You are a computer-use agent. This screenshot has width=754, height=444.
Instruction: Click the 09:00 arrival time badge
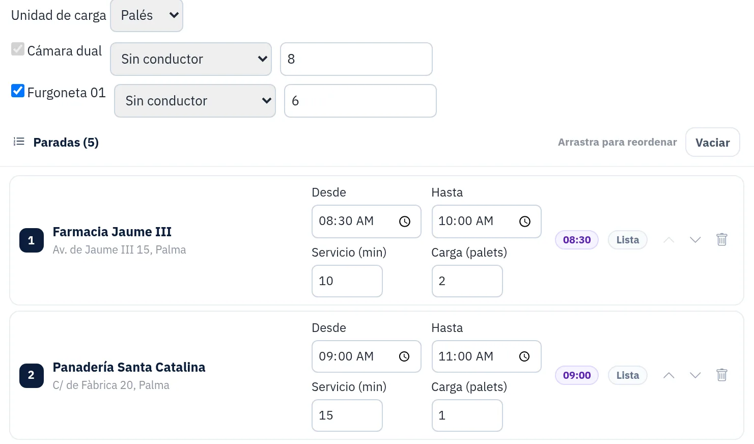pos(577,375)
